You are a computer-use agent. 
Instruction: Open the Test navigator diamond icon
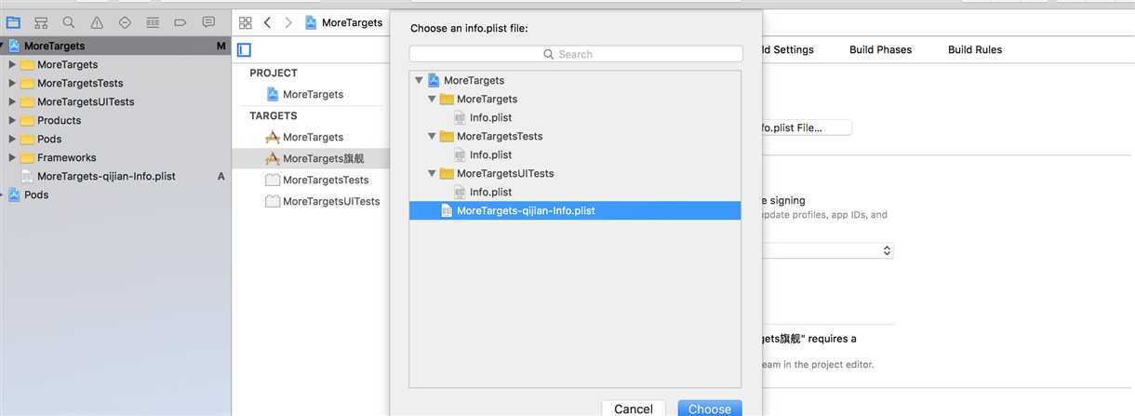[125, 21]
